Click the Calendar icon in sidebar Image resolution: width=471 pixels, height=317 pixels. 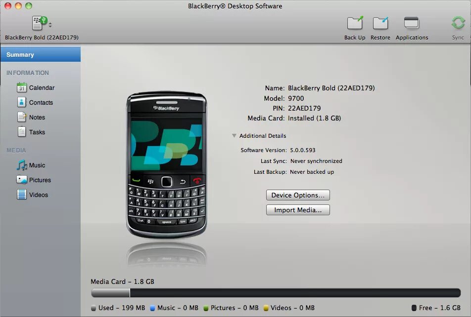click(x=22, y=87)
